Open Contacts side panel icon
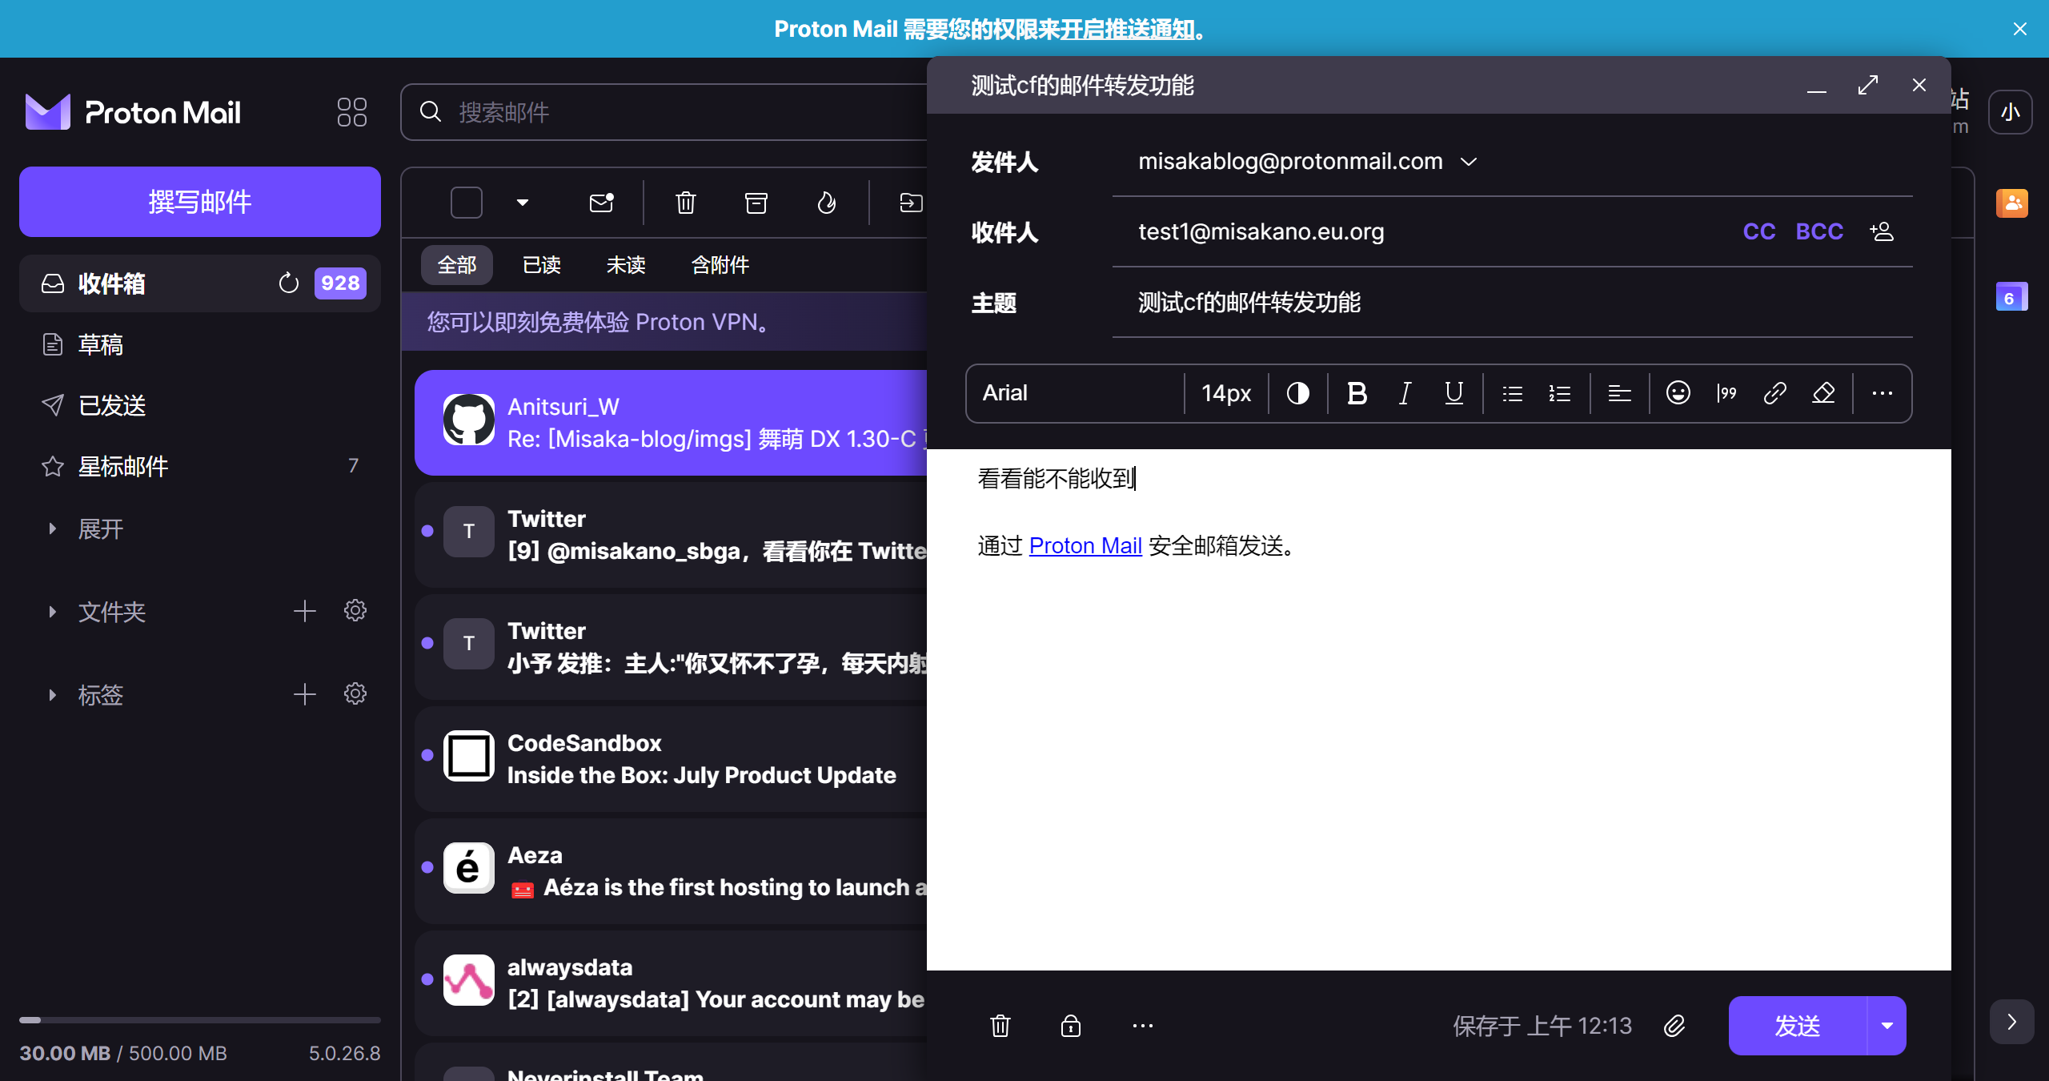This screenshot has width=2049, height=1081. pos(2011,203)
